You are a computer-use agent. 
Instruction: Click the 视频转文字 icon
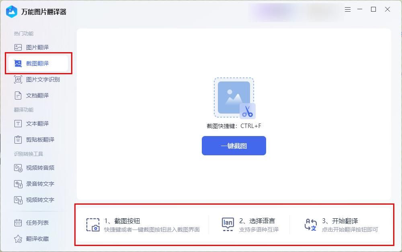coord(18,200)
